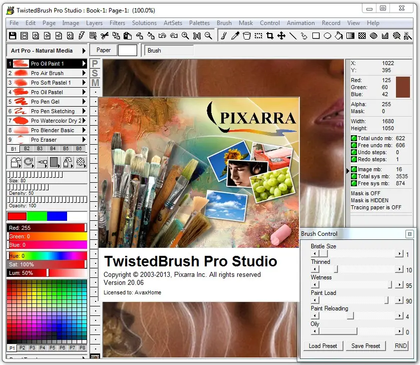Click the gear brush settings icon
This screenshot has width=420, height=365.
pyautogui.click(x=81, y=162)
